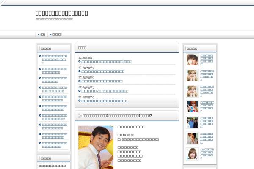
Task: Open the thumbnail showing a group of people
Action: click(x=192, y=123)
